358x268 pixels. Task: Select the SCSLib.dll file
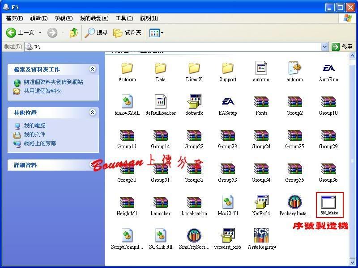(161, 239)
